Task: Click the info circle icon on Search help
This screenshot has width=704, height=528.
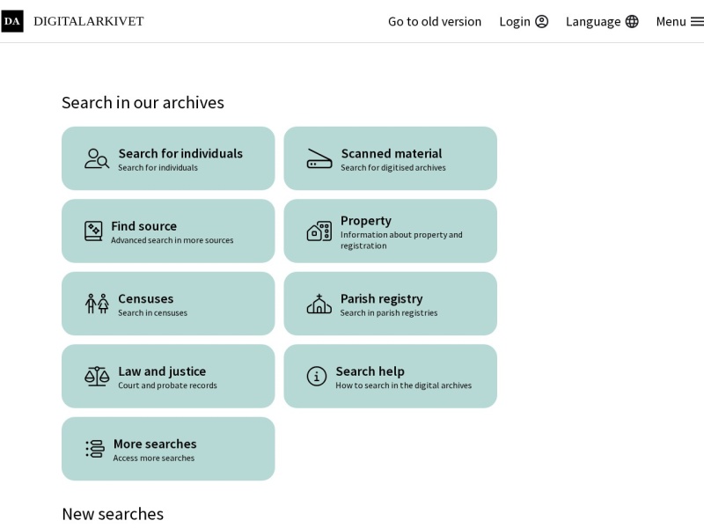Action: coord(317,377)
